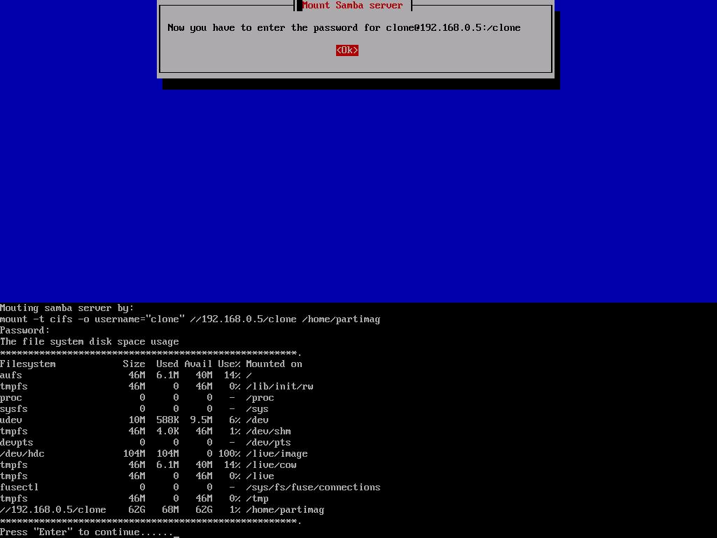
Task: Select the 'devpts' filesystem name
Action: tap(17, 443)
